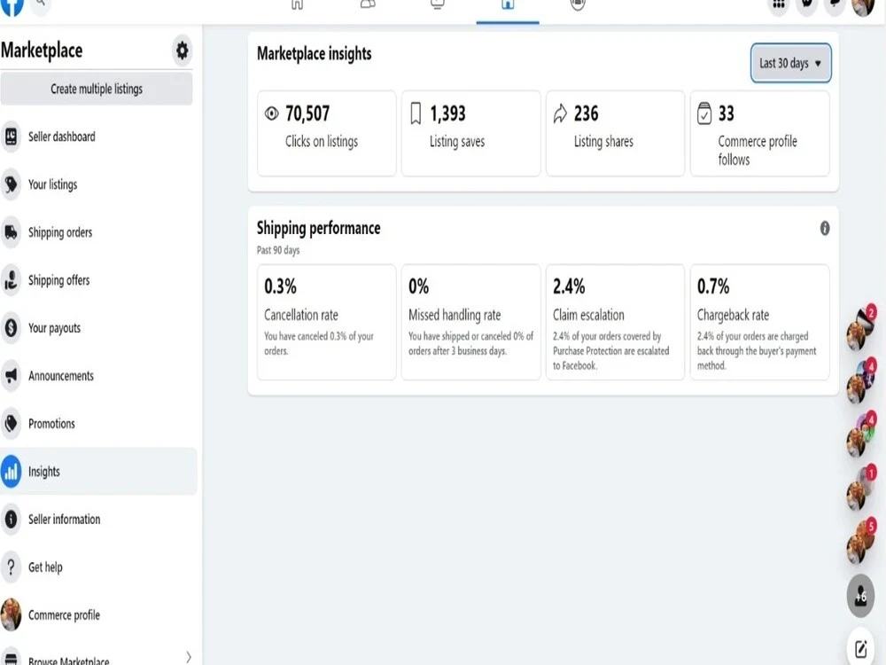The width and height of the screenshot is (886, 665).
Task: Click 0.3% Cancellation rate card
Action: tap(327, 323)
